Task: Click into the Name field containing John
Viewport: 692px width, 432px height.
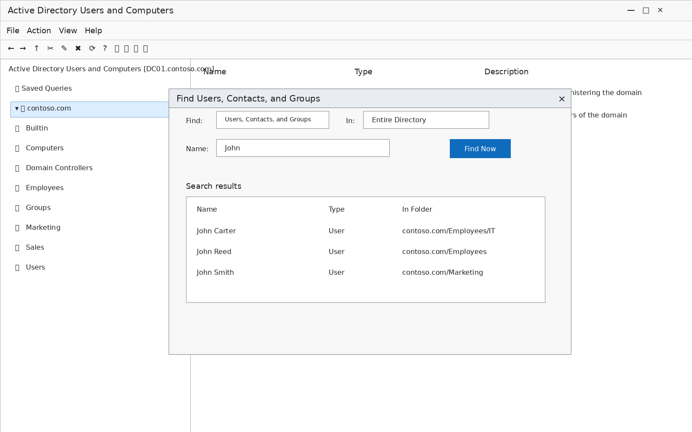Action: pos(303,148)
